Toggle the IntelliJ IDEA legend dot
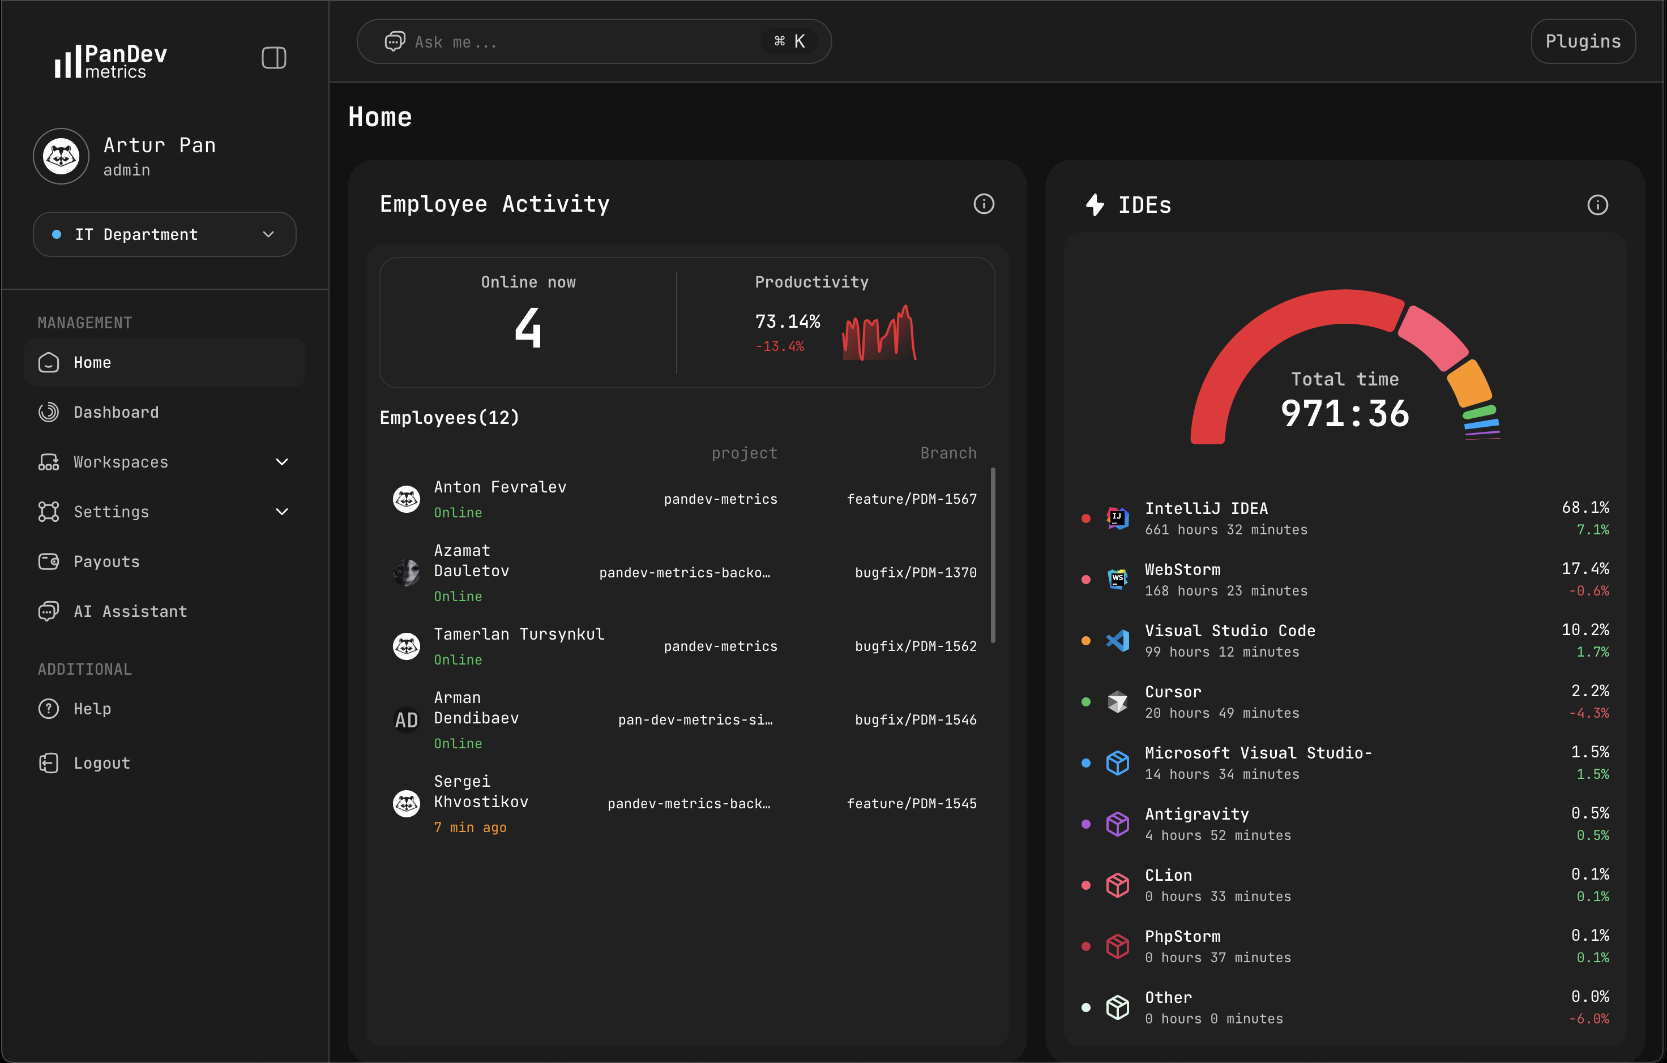 1085,518
